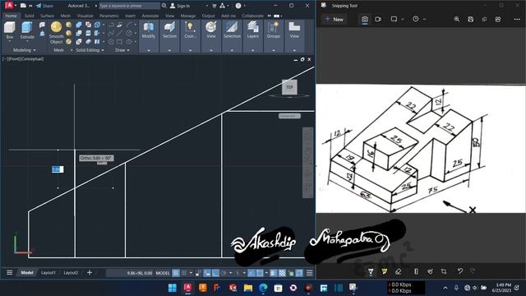Select video record mode in Snipping Tool

point(378,19)
